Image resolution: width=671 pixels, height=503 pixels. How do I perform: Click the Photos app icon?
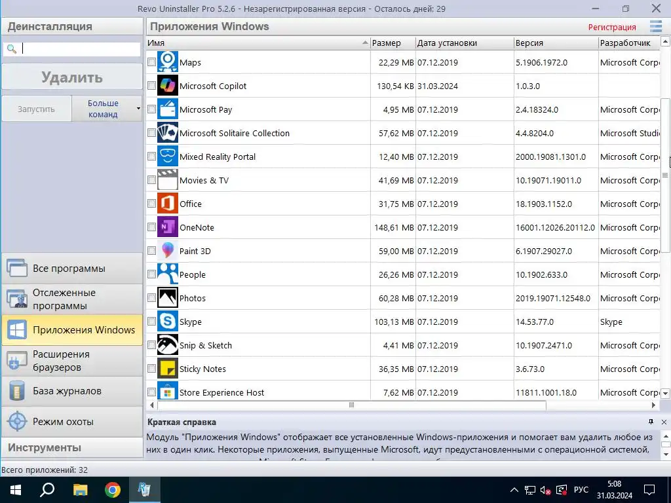tap(167, 298)
